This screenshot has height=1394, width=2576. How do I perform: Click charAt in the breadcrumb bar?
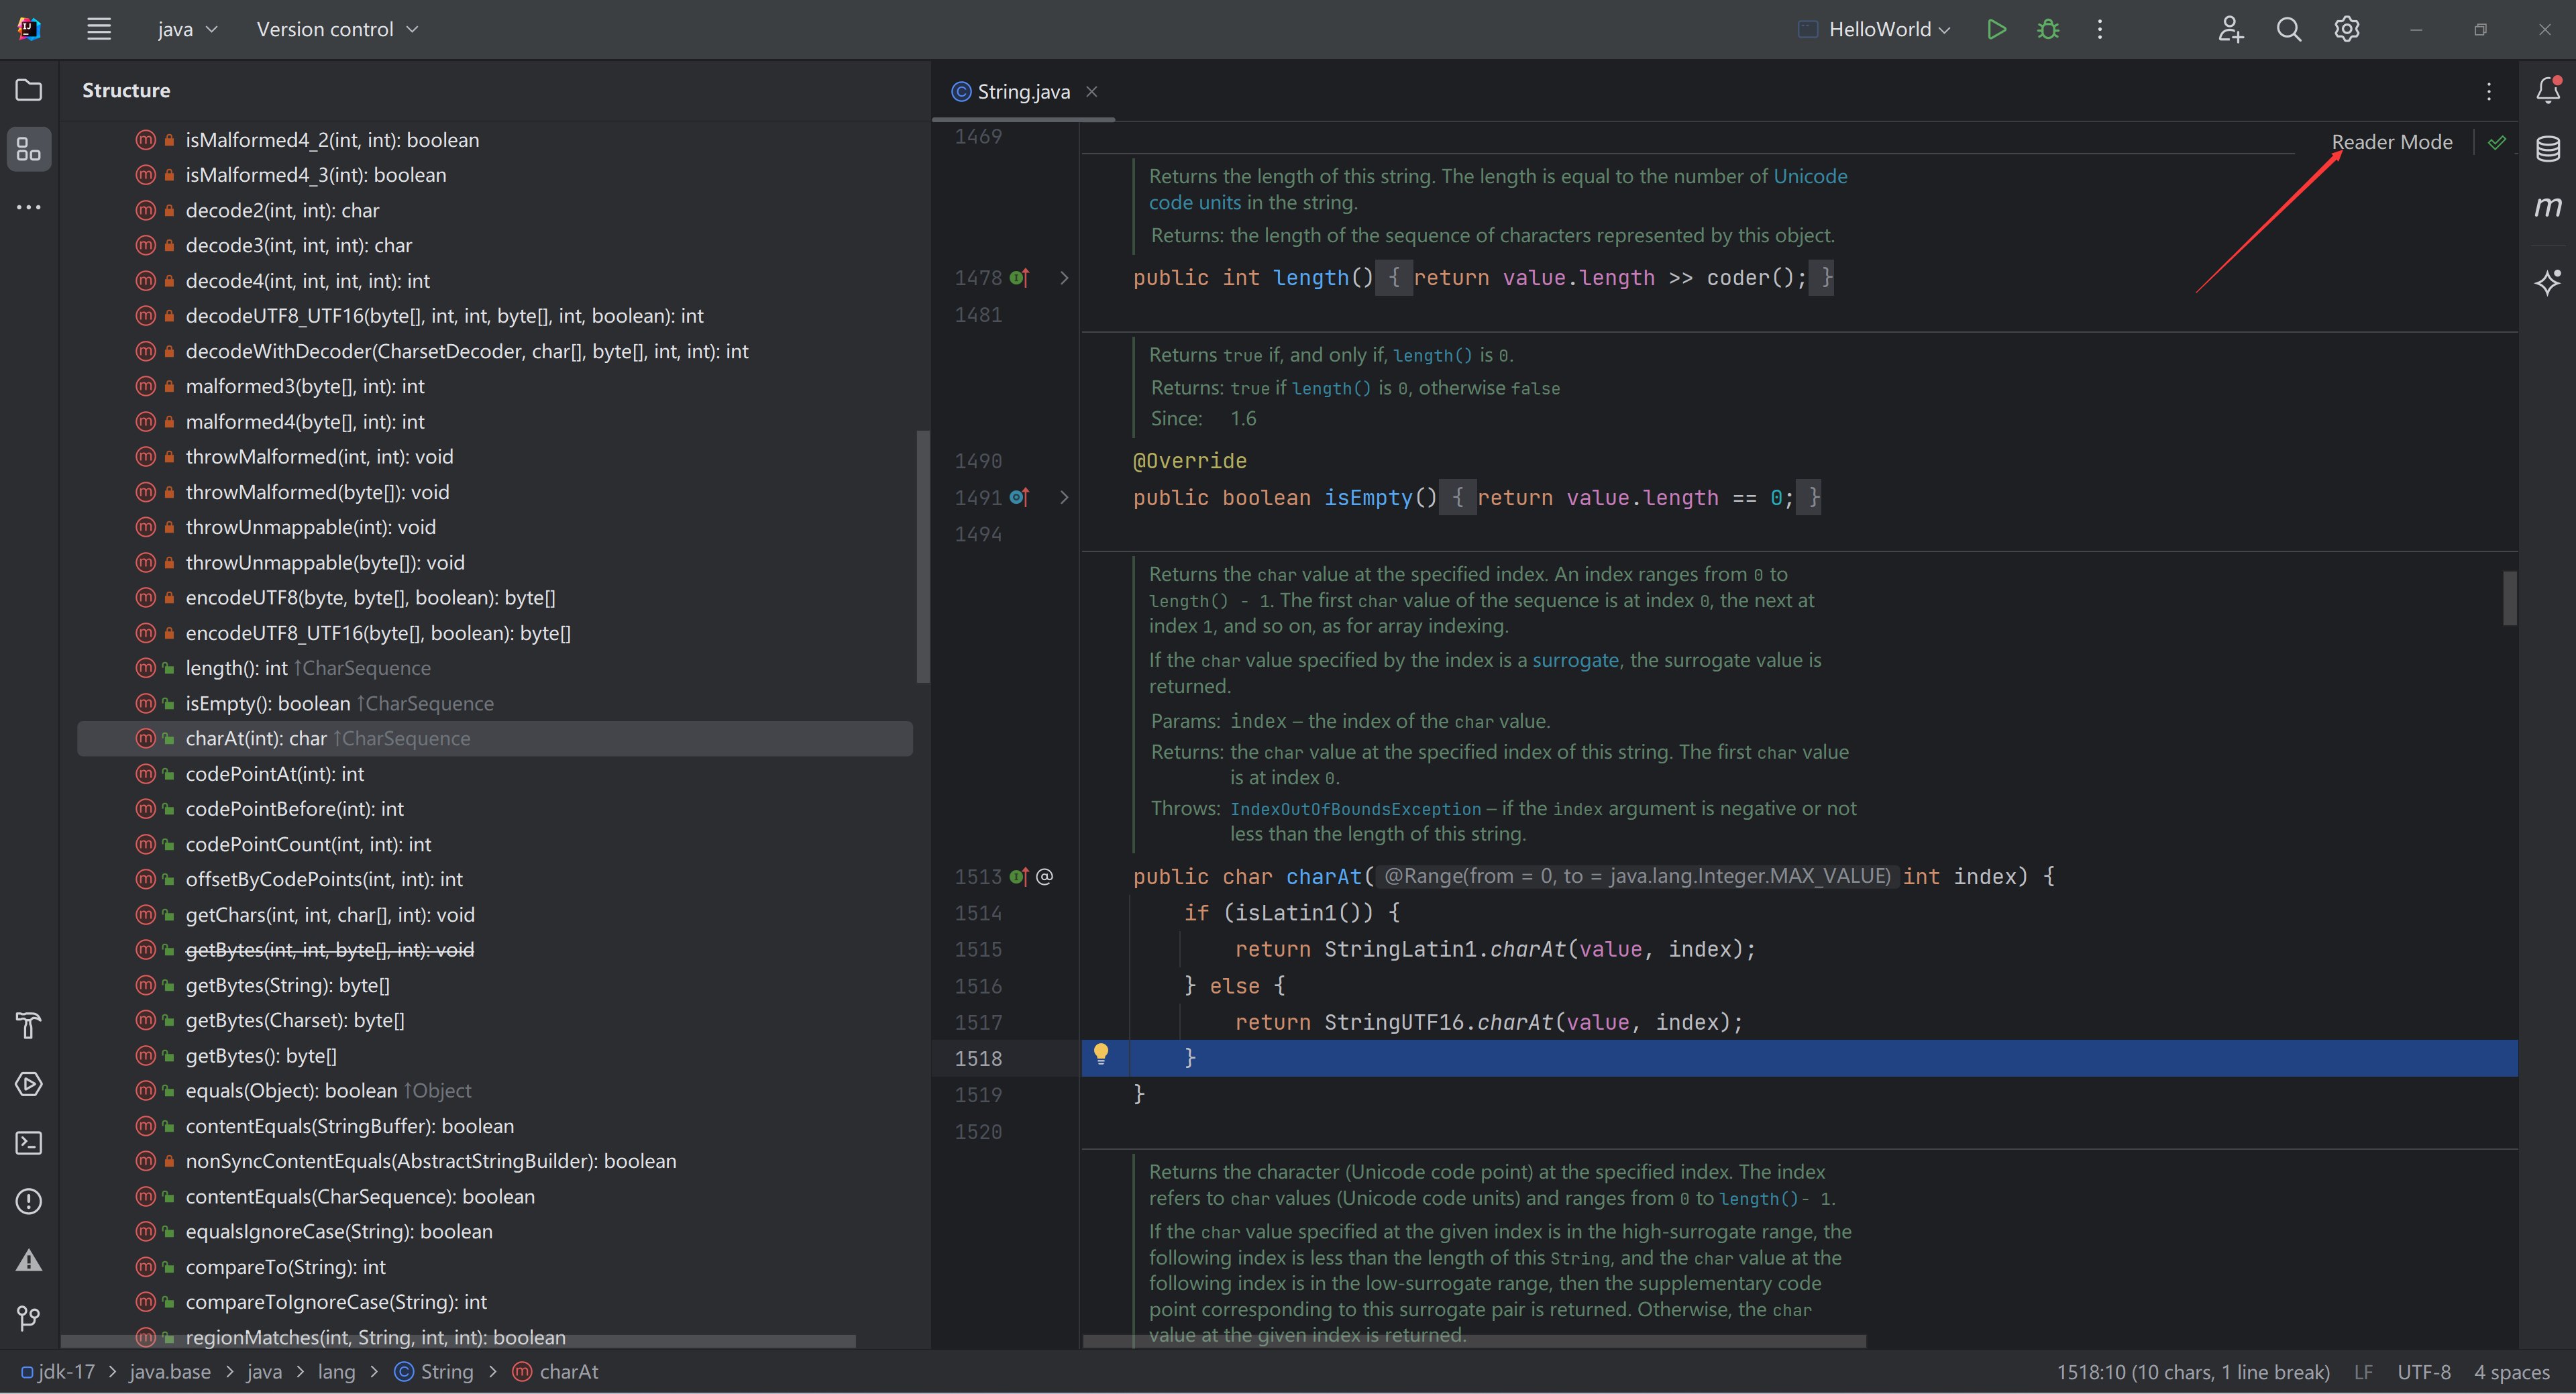point(556,1372)
